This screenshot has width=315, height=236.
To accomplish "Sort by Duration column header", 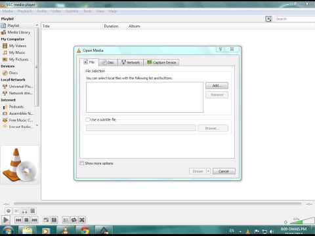I will pos(111,26).
